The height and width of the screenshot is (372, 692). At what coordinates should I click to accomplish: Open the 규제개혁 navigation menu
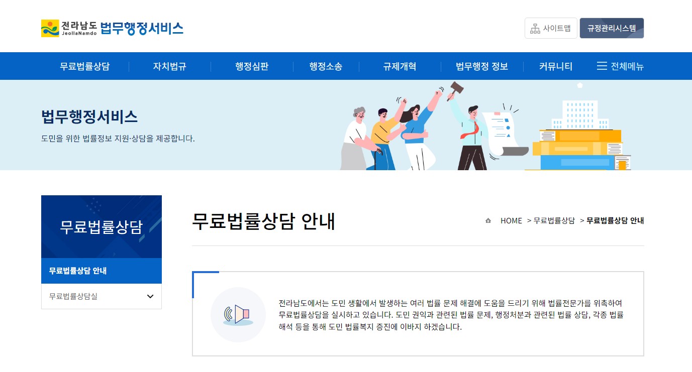[x=400, y=66]
